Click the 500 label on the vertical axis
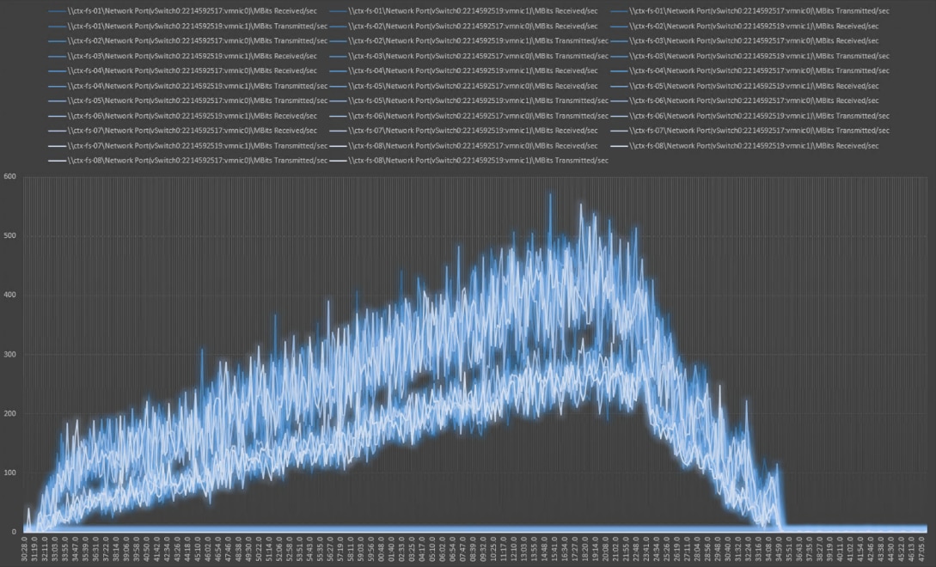Viewport: 936px width, 567px height. tap(10, 235)
